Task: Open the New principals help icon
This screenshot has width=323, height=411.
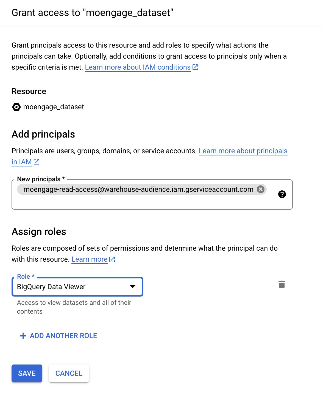Action: pyautogui.click(x=282, y=194)
